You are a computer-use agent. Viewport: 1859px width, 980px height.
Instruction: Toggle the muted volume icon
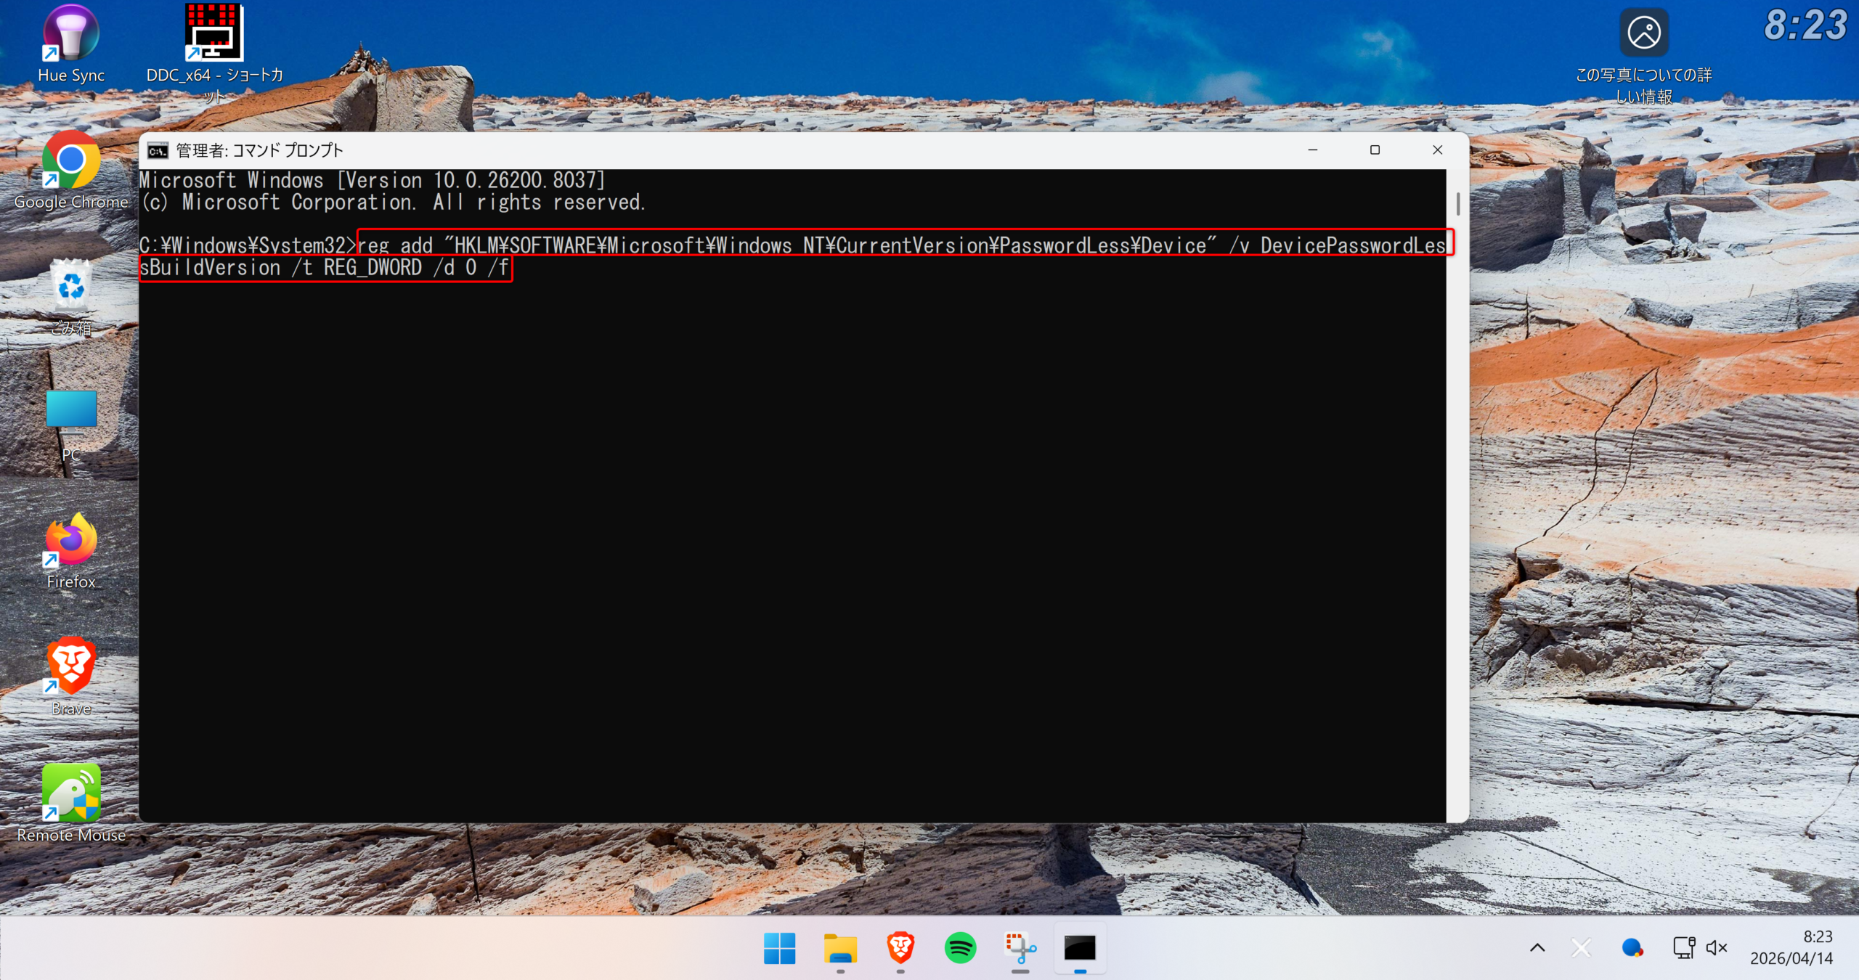point(1716,948)
